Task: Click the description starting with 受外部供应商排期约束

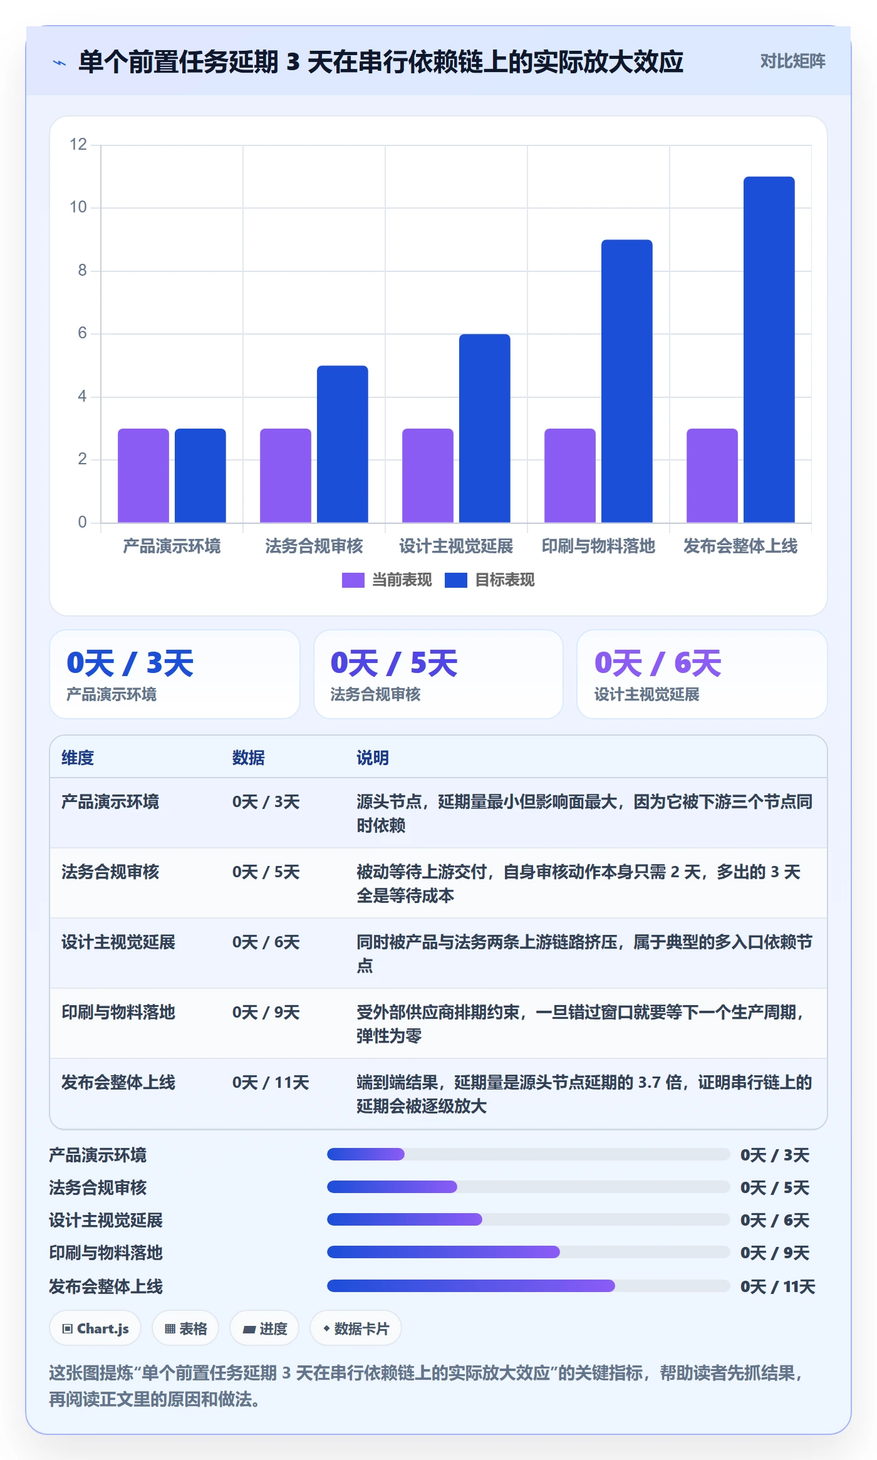Action: click(x=581, y=1024)
